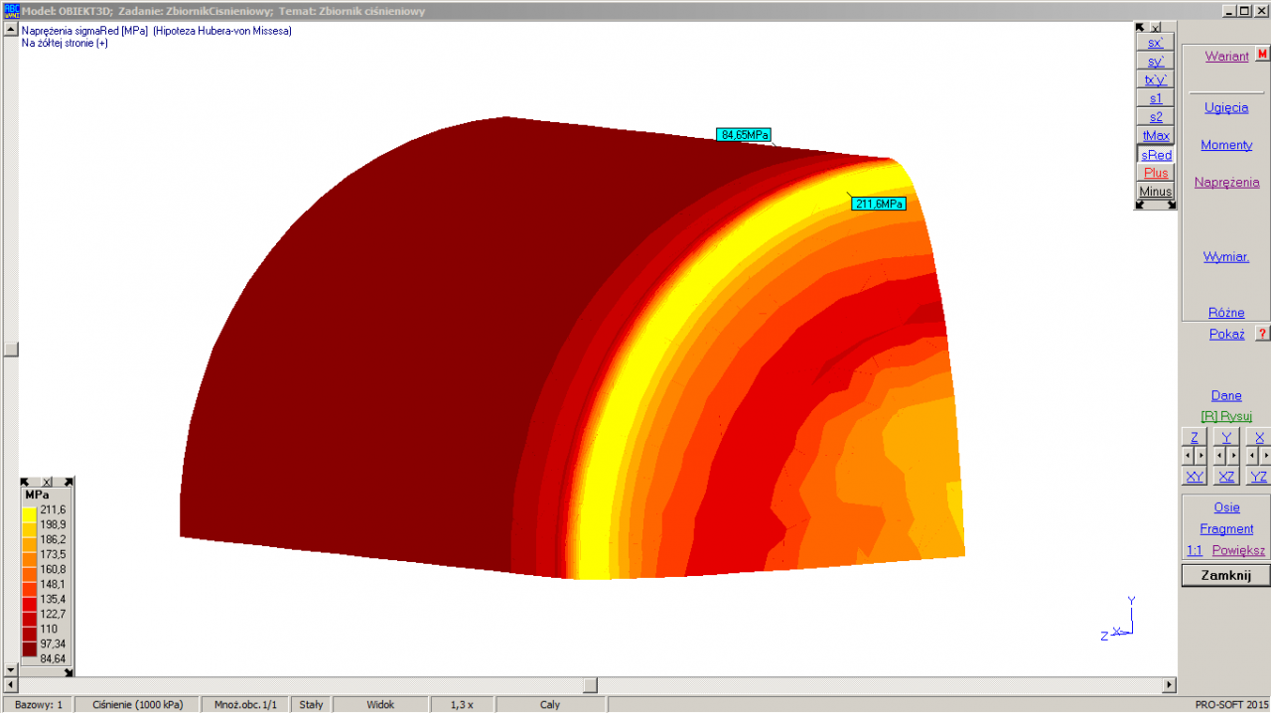Click the Z axis view button
Image resolution: width=1271 pixels, height=713 pixels.
tap(1195, 438)
